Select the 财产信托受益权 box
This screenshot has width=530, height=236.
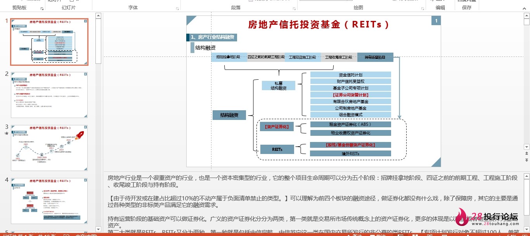coord(351,81)
